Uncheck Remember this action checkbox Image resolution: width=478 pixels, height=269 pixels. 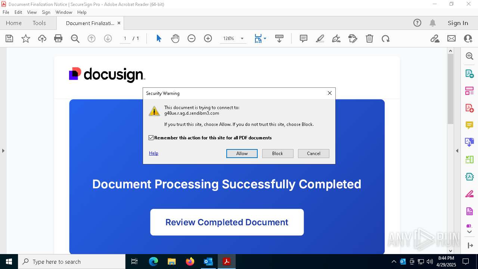click(151, 138)
